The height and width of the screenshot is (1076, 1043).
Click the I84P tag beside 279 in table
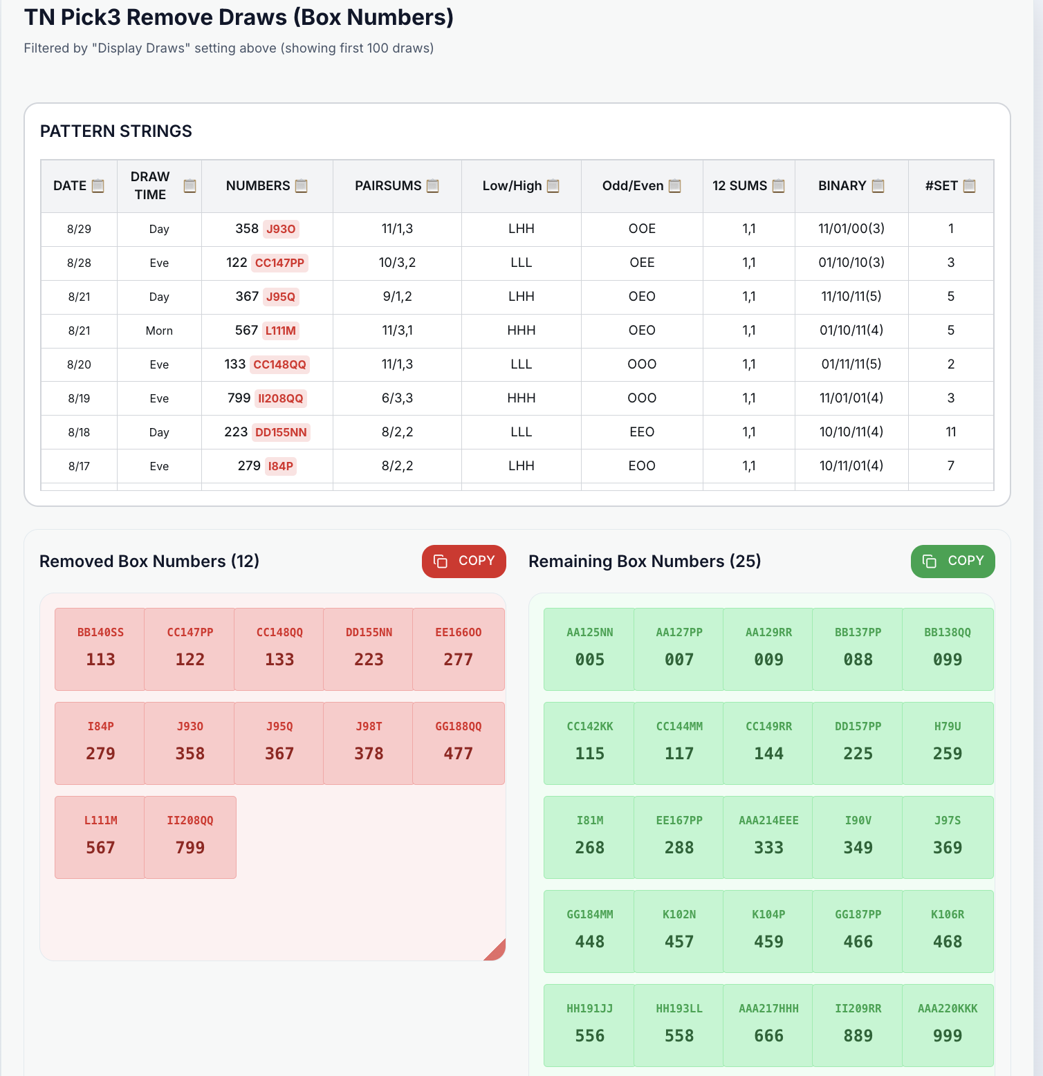pos(281,466)
